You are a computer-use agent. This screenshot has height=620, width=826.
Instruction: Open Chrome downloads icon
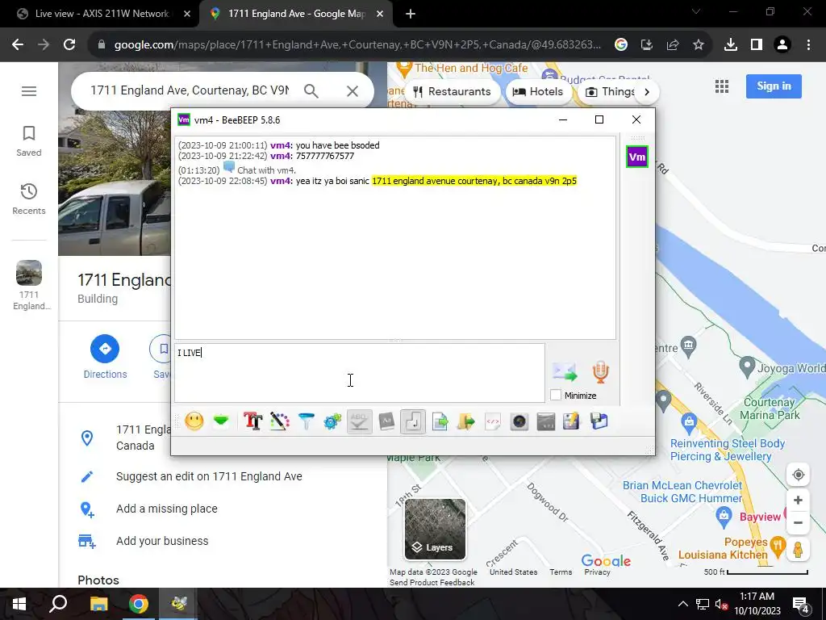click(731, 45)
